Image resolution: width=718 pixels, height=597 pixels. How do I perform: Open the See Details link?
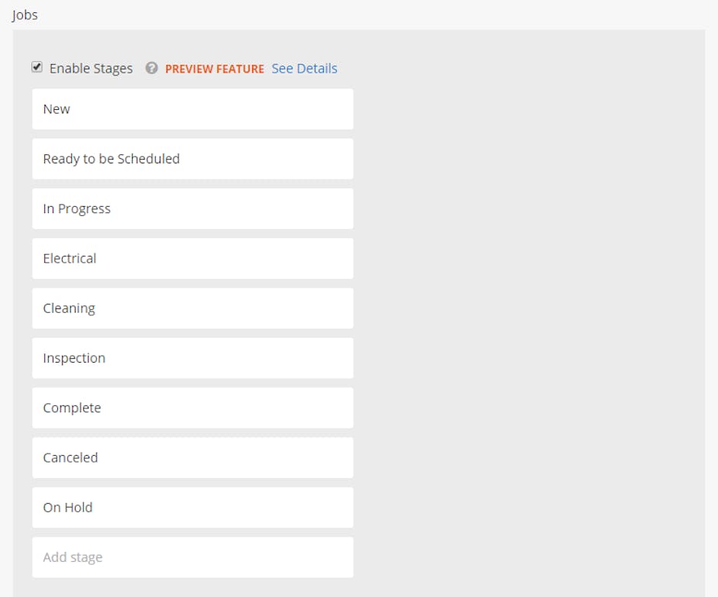click(x=305, y=68)
